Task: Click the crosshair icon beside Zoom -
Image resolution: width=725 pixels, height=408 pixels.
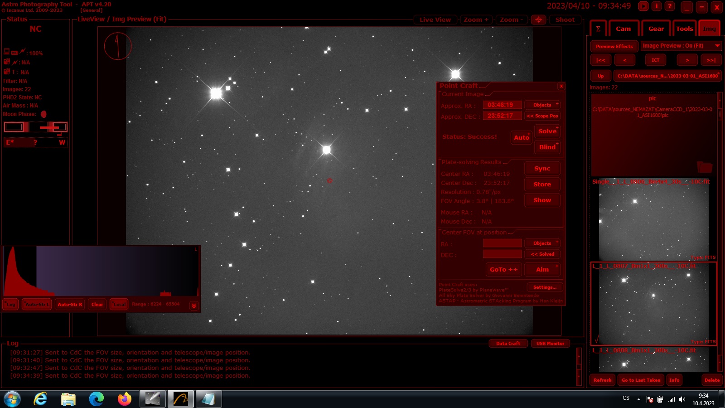Action: click(x=538, y=19)
